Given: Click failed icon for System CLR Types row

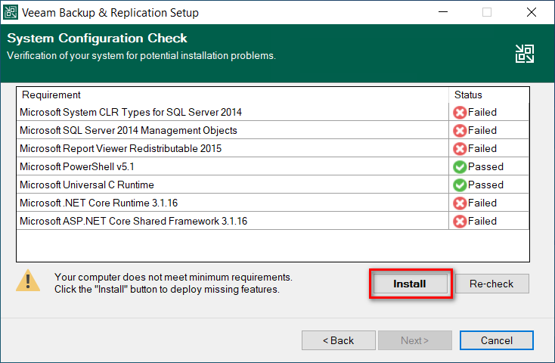Looking at the screenshot, I should (460, 113).
